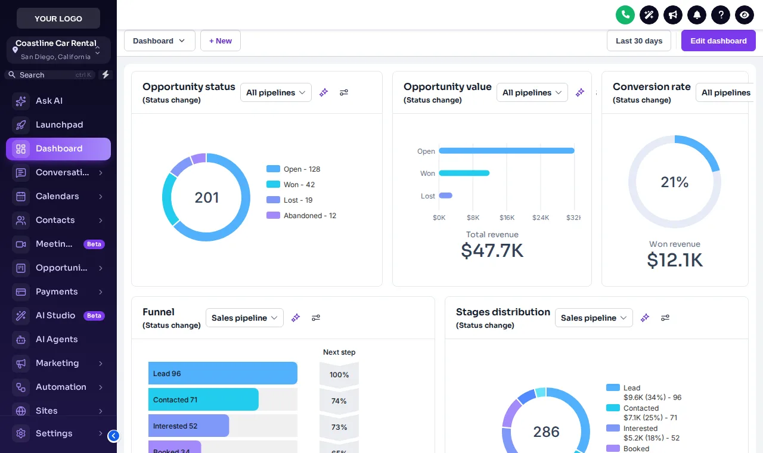Open filter settings icon on Opportunity status card

pos(344,92)
